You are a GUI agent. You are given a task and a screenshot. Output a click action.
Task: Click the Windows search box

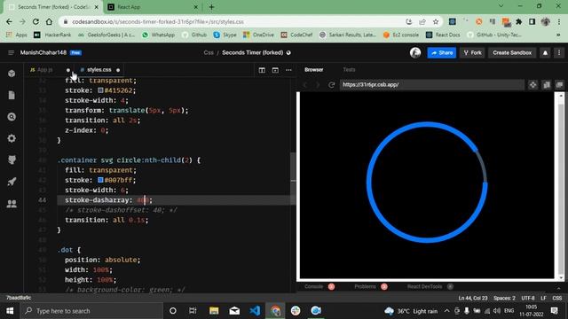[91, 311]
